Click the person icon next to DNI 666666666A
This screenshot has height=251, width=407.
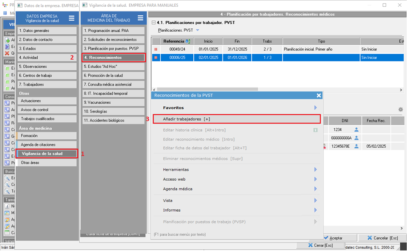(357, 138)
